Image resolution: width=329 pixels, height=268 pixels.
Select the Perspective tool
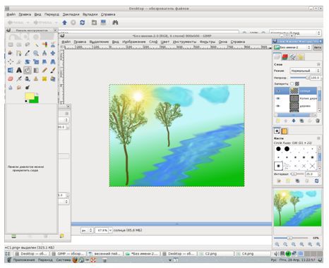[x=53, y=61]
